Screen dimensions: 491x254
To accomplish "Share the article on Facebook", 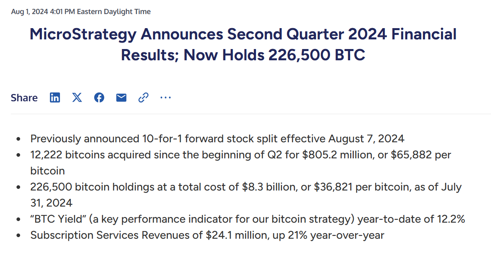I will pyautogui.click(x=99, y=97).
